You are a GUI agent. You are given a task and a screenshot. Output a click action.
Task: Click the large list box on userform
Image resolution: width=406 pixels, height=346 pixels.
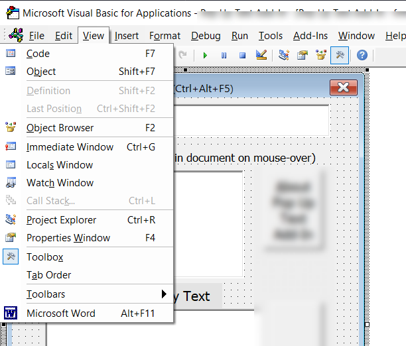tap(208, 224)
